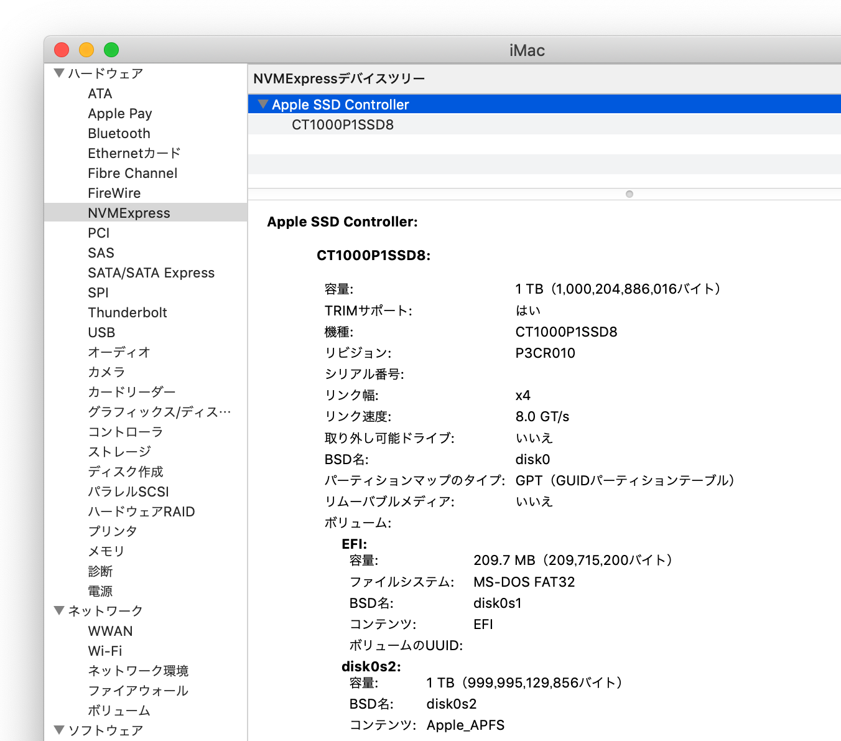Click the link width value x4
The width and height of the screenshot is (841, 741).
[x=523, y=396]
